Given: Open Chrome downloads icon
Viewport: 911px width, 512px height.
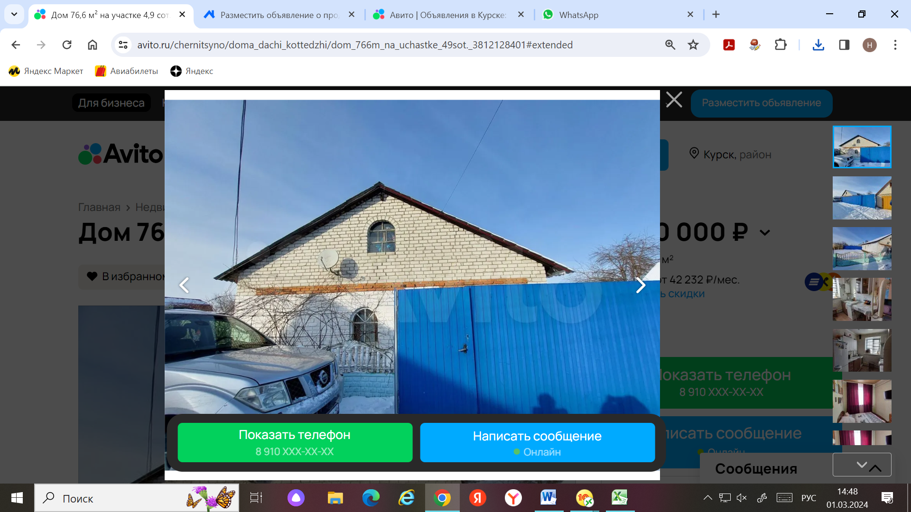Looking at the screenshot, I should point(818,45).
